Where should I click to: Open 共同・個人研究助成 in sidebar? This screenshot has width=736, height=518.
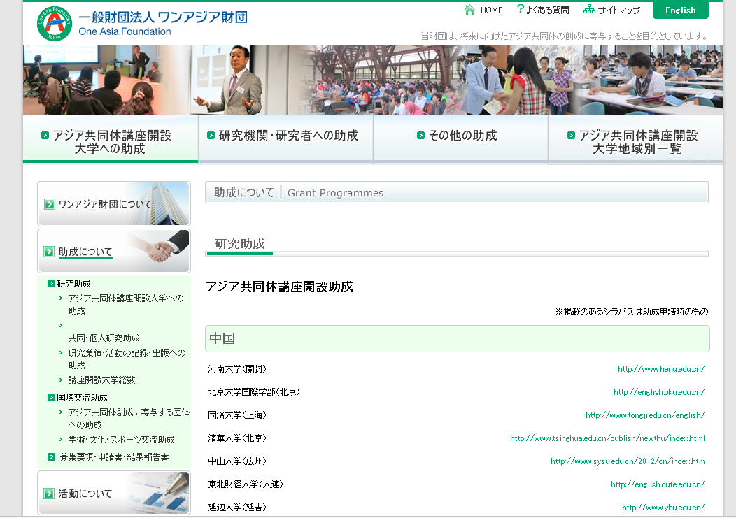tap(104, 338)
